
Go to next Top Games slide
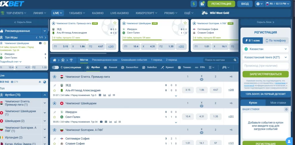[x=45, y=37]
